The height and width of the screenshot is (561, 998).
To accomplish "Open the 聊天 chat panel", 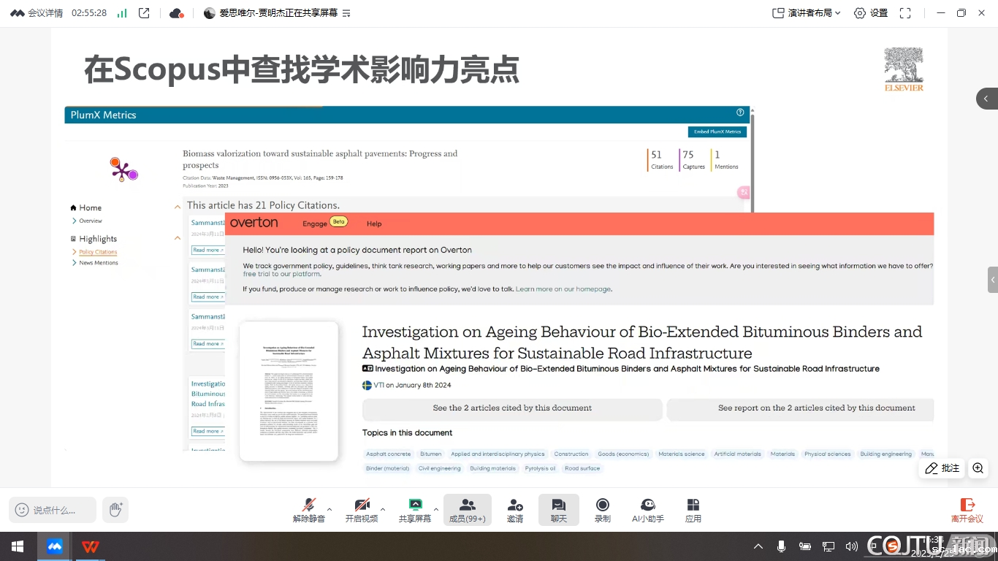I will [559, 510].
